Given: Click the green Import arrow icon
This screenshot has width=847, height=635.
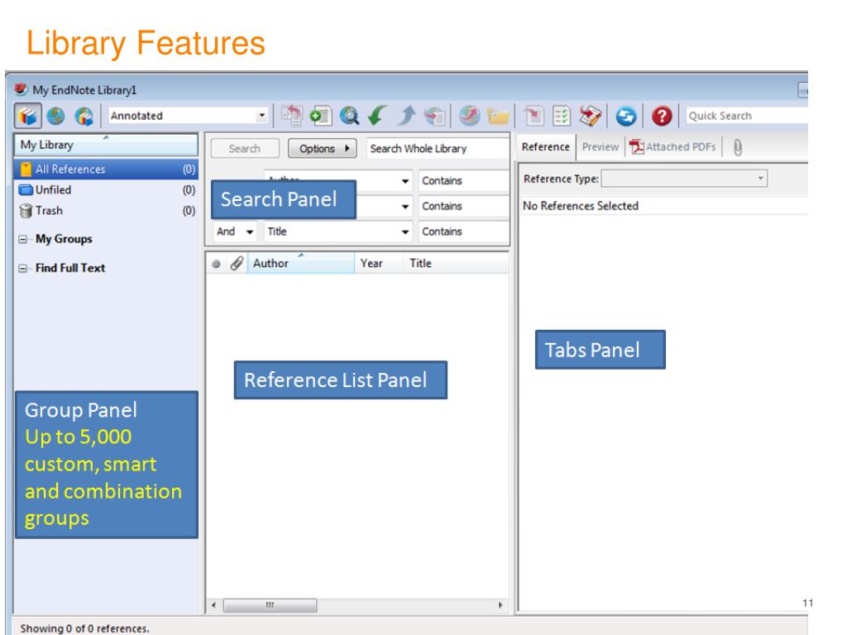Looking at the screenshot, I should pyautogui.click(x=377, y=116).
